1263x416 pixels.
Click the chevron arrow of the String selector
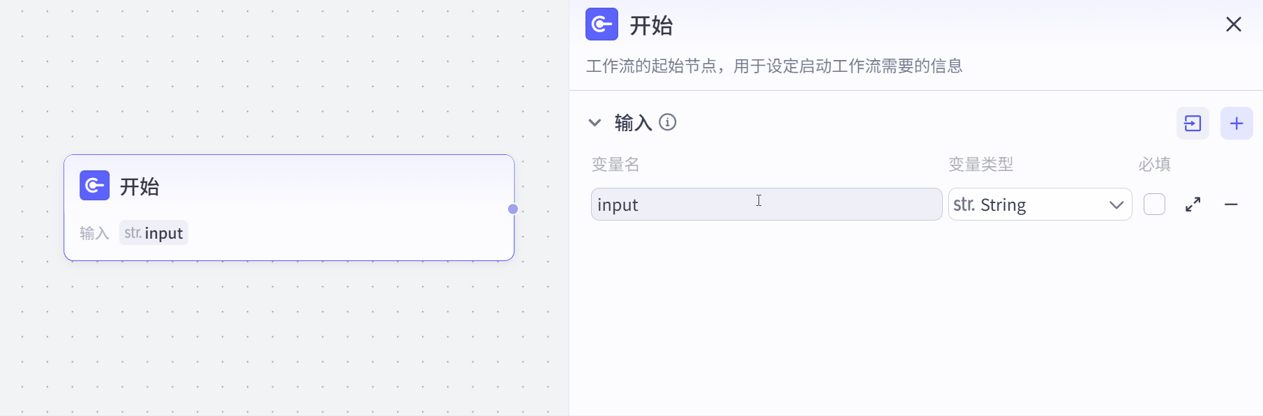(1117, 205)
